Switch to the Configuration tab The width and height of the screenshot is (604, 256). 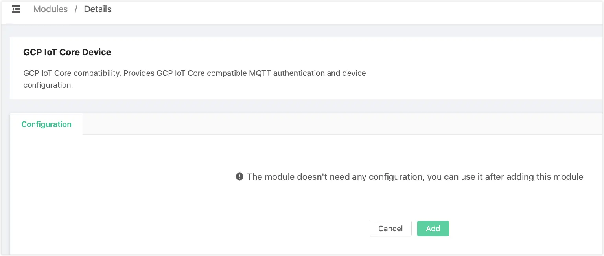(46, 124)
